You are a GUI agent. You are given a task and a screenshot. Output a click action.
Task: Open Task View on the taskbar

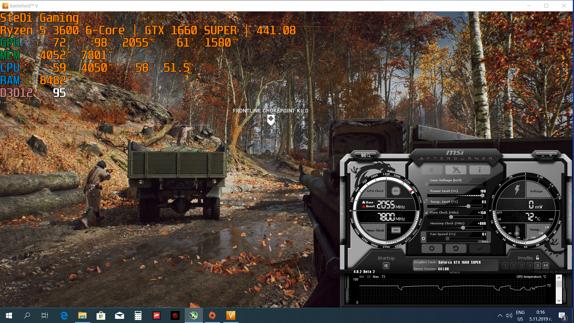click(45, 316)
